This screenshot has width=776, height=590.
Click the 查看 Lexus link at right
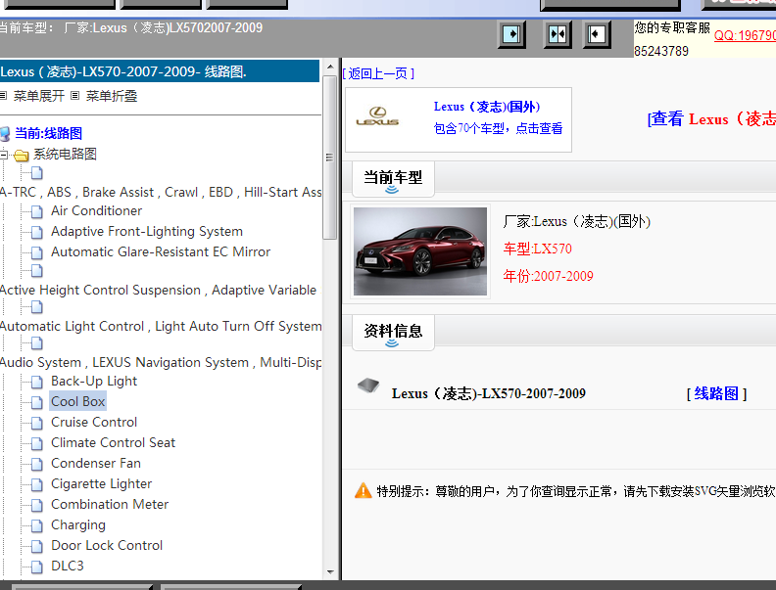[x=711, y=119]
